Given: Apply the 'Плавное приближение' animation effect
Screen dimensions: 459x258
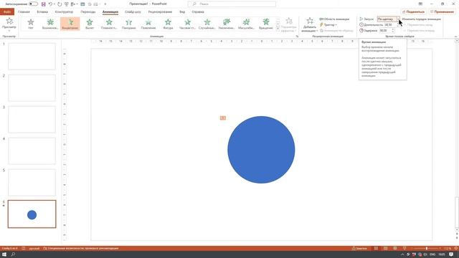Looking at the screenshot, I should point(109,24).
